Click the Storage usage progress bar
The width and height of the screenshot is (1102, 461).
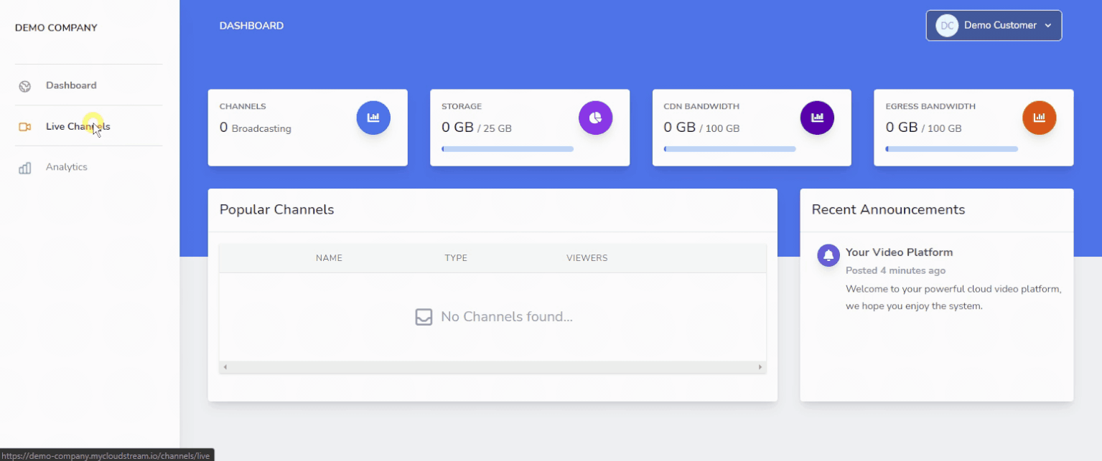508,148
